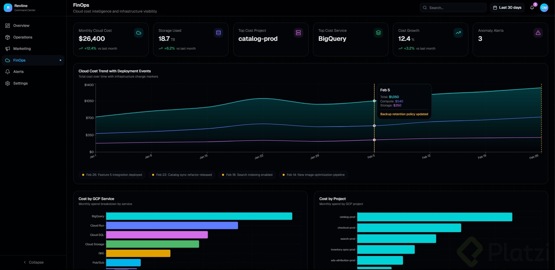Click the Marketing megaphone icon in sidebar
The width and height of the screenshot is (555, 270).
[x=8, y=49]
